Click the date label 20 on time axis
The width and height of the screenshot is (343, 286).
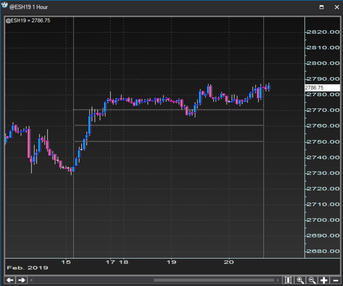229,262
